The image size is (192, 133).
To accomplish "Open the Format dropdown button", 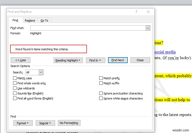I will (23, 123).
